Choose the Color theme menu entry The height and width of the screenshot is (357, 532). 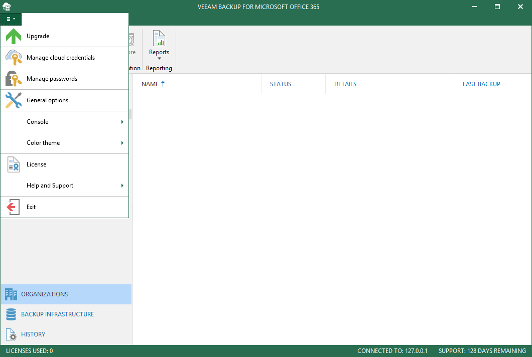64,143
